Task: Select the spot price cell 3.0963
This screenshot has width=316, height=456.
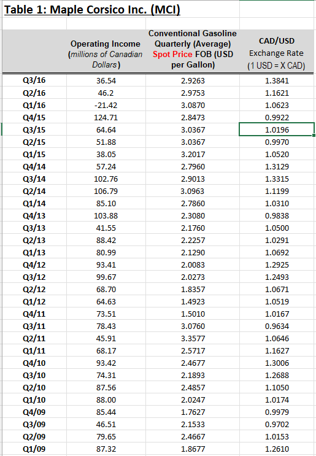Action: coord(193,191)
